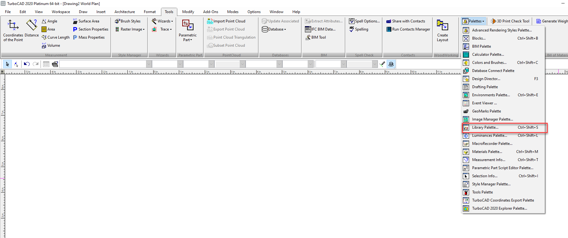Open Brush Styles manager
Screen dimensions: 568x238
128,21
